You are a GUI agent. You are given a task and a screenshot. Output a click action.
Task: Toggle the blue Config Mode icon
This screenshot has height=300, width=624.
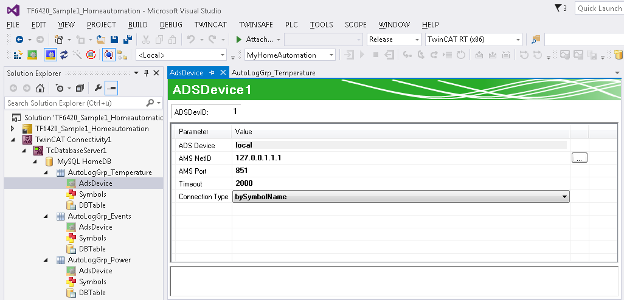click(x=50, y=55)
